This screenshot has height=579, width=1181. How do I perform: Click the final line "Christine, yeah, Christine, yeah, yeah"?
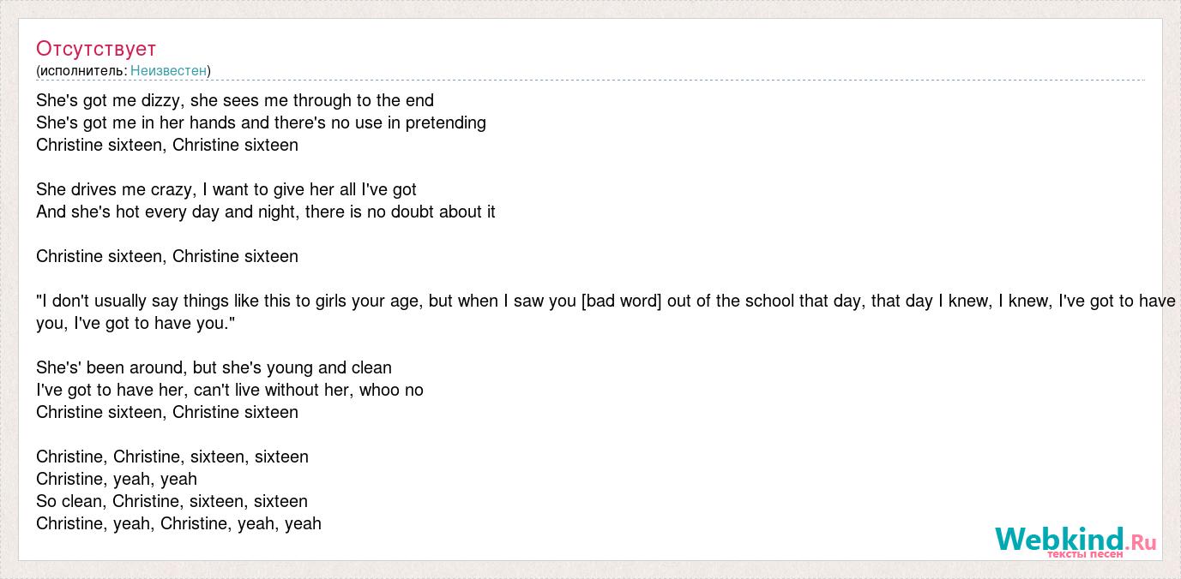point(178,523)
